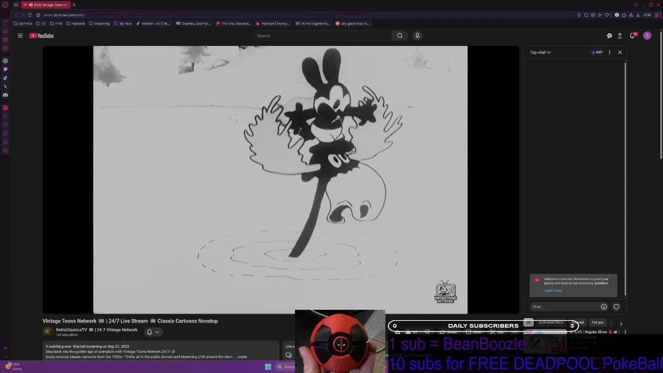This screenshot has width=663, height=373.
Task: Open the X (Twitter) sidebar icon
Action: pos(5,87)
